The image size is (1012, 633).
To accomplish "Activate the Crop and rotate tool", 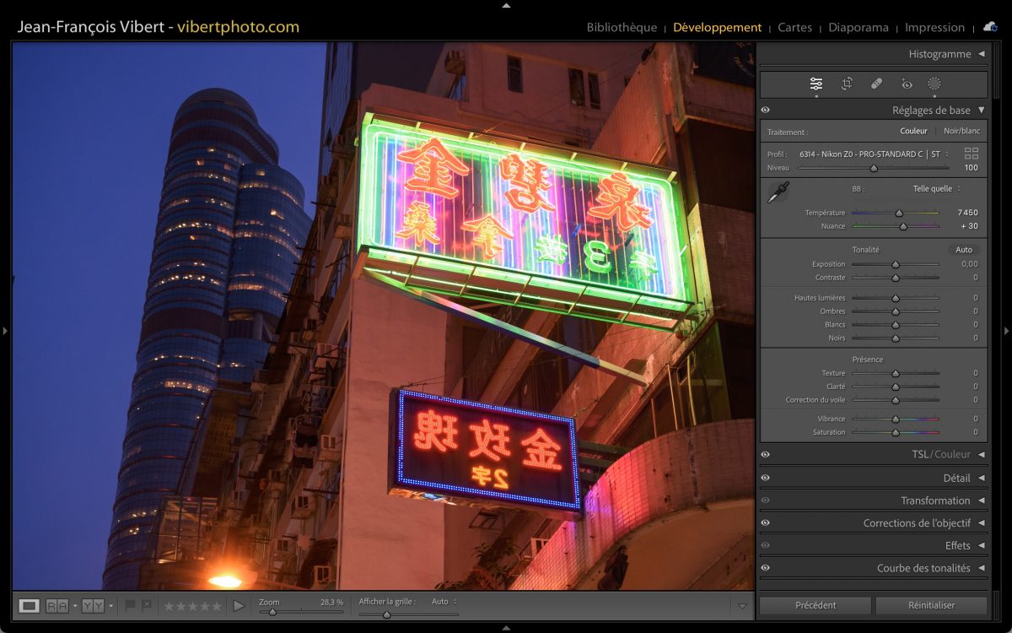I will 847,84.
